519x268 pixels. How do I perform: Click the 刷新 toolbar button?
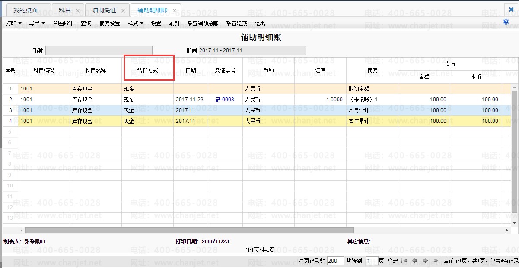pos(174,23)
